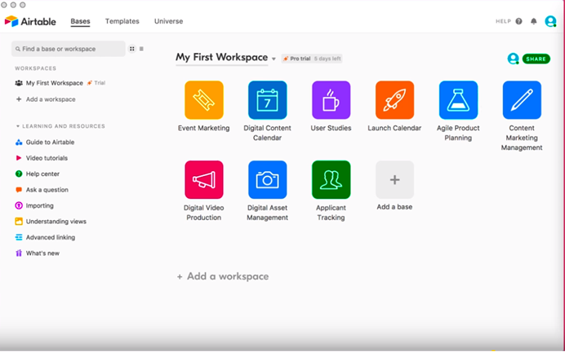Open the Digital Asset Management camera icon
Screen dimensions: 565x352
(x=267, y=180)
